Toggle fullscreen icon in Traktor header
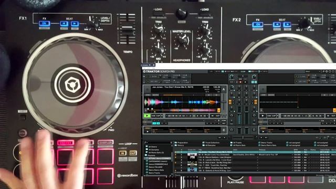This screenshot has width=336, height=189. pyautogui.click(x=333, y=71)
